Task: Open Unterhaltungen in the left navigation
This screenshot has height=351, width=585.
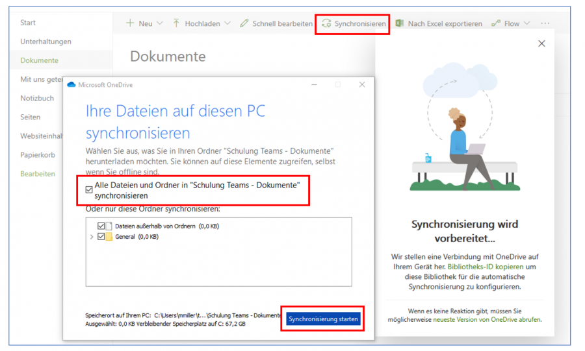Action: coord(46,42)
